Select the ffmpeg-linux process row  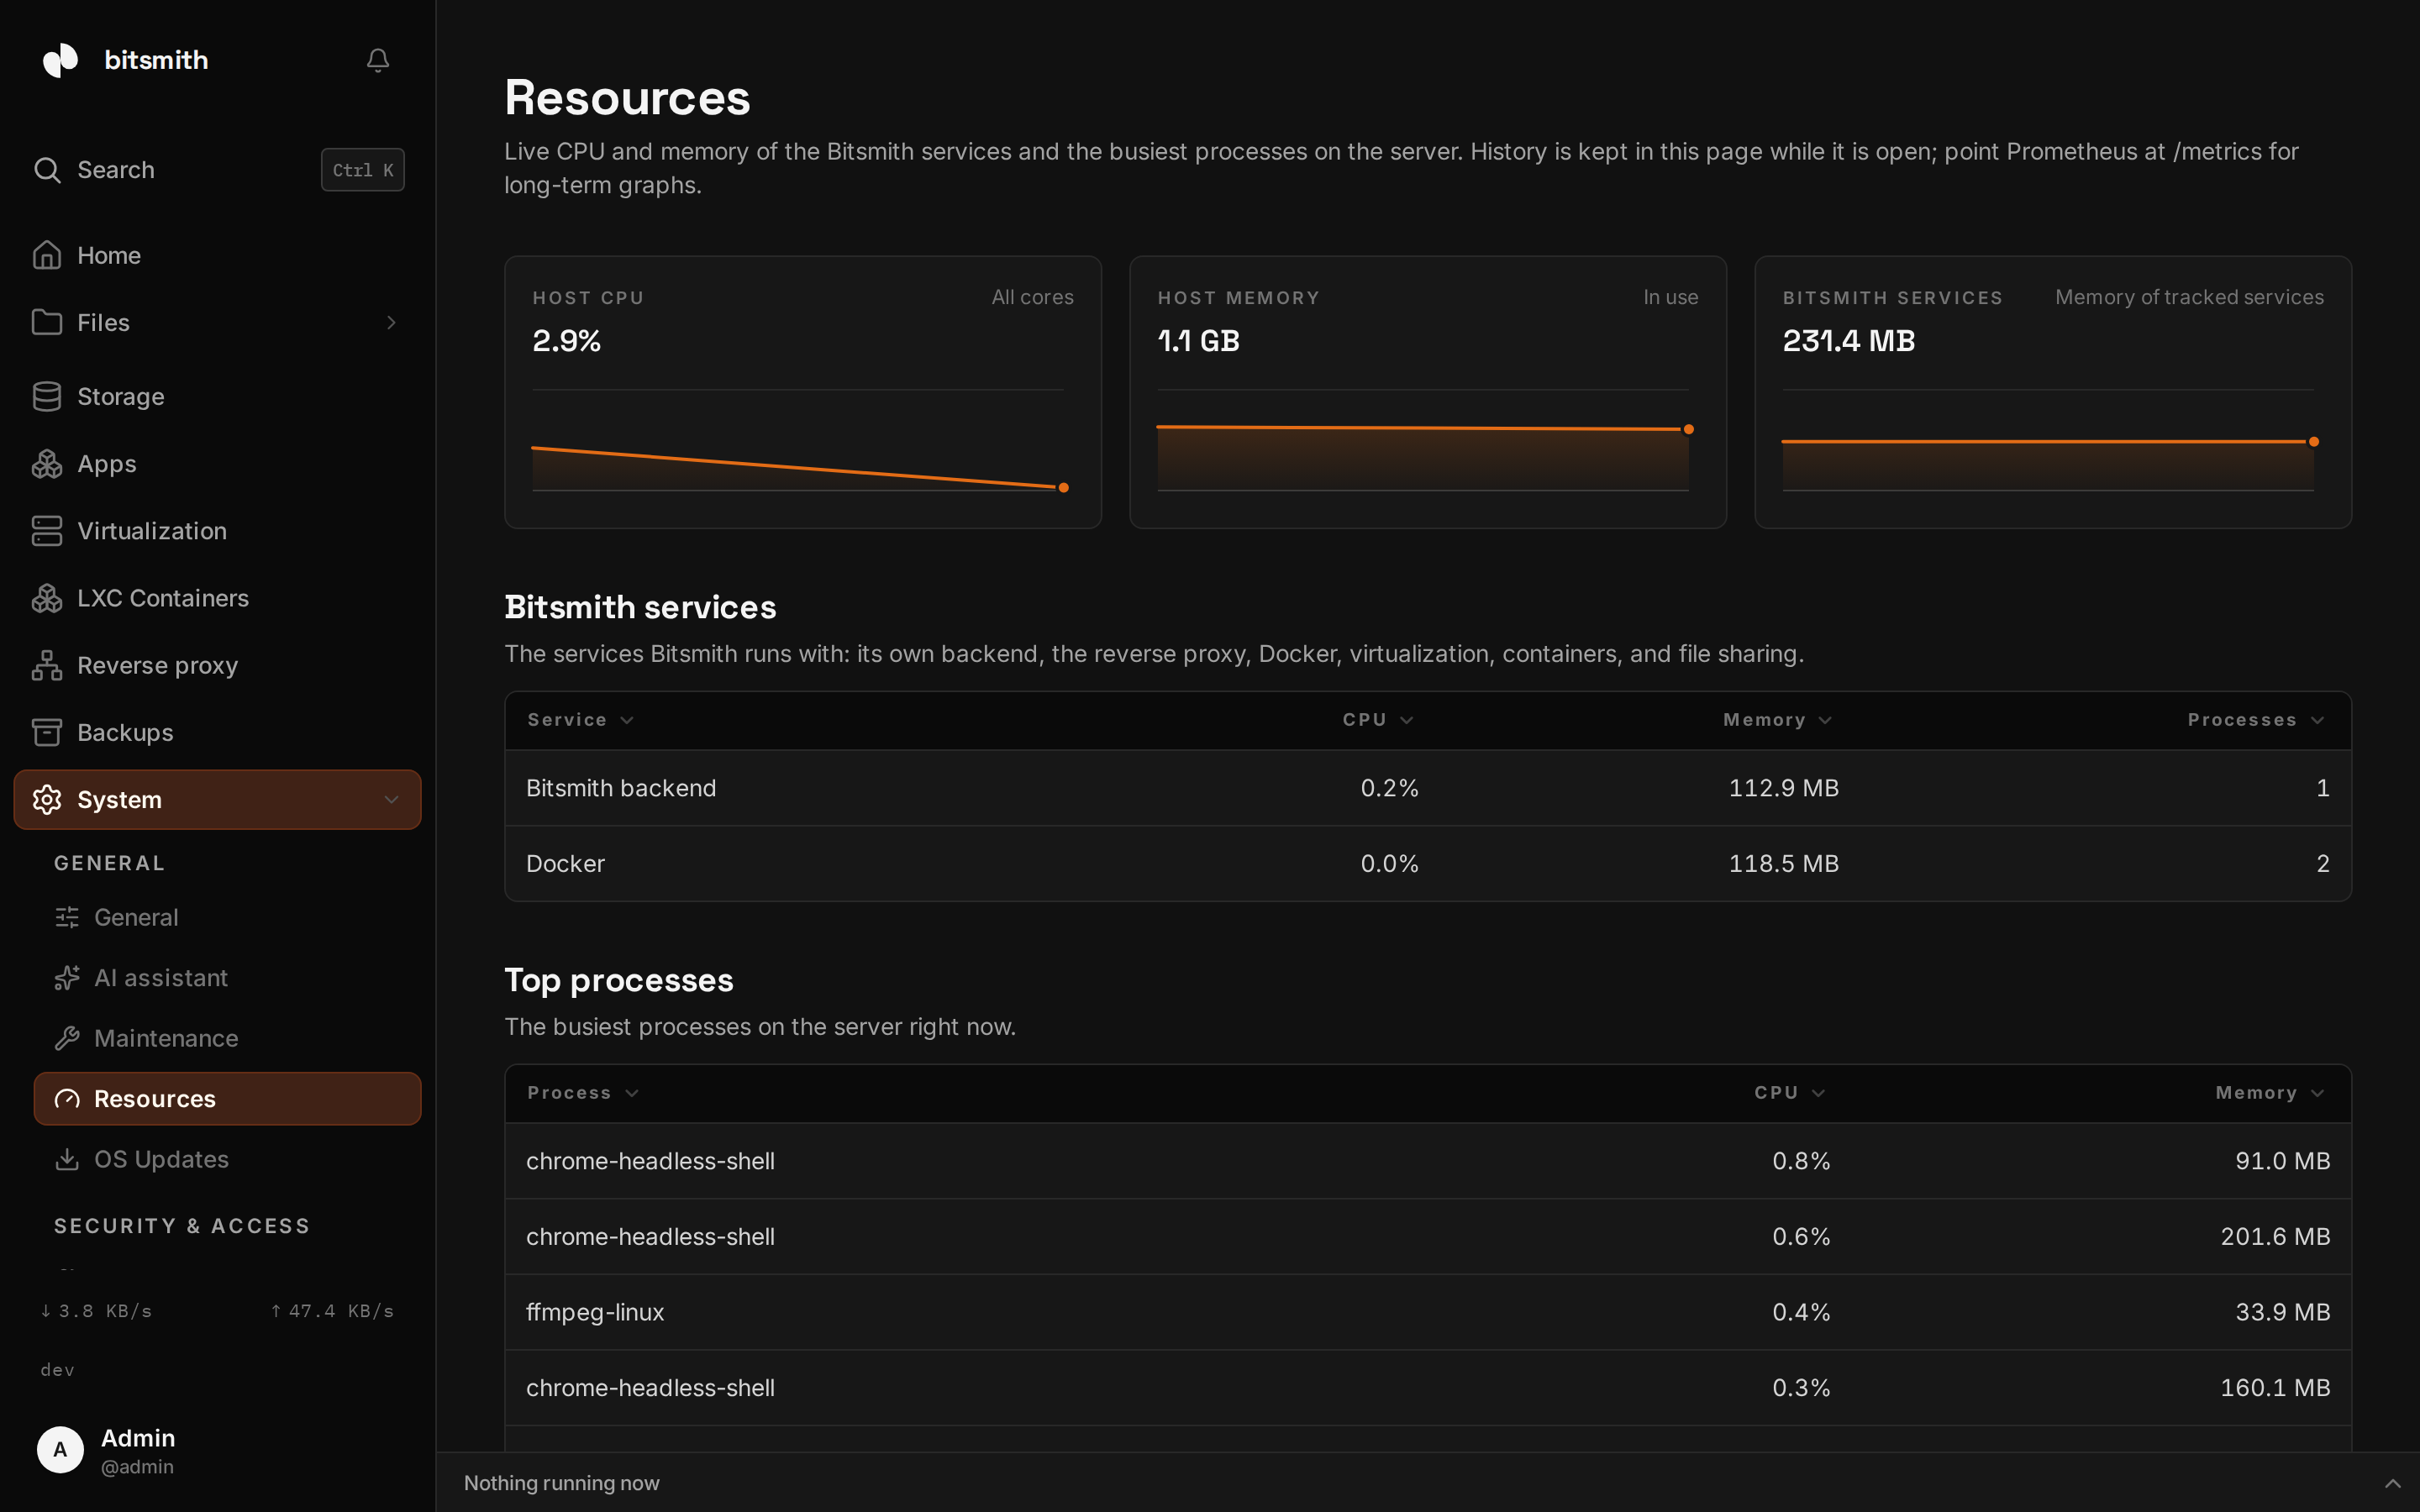coord(1427,1312)
